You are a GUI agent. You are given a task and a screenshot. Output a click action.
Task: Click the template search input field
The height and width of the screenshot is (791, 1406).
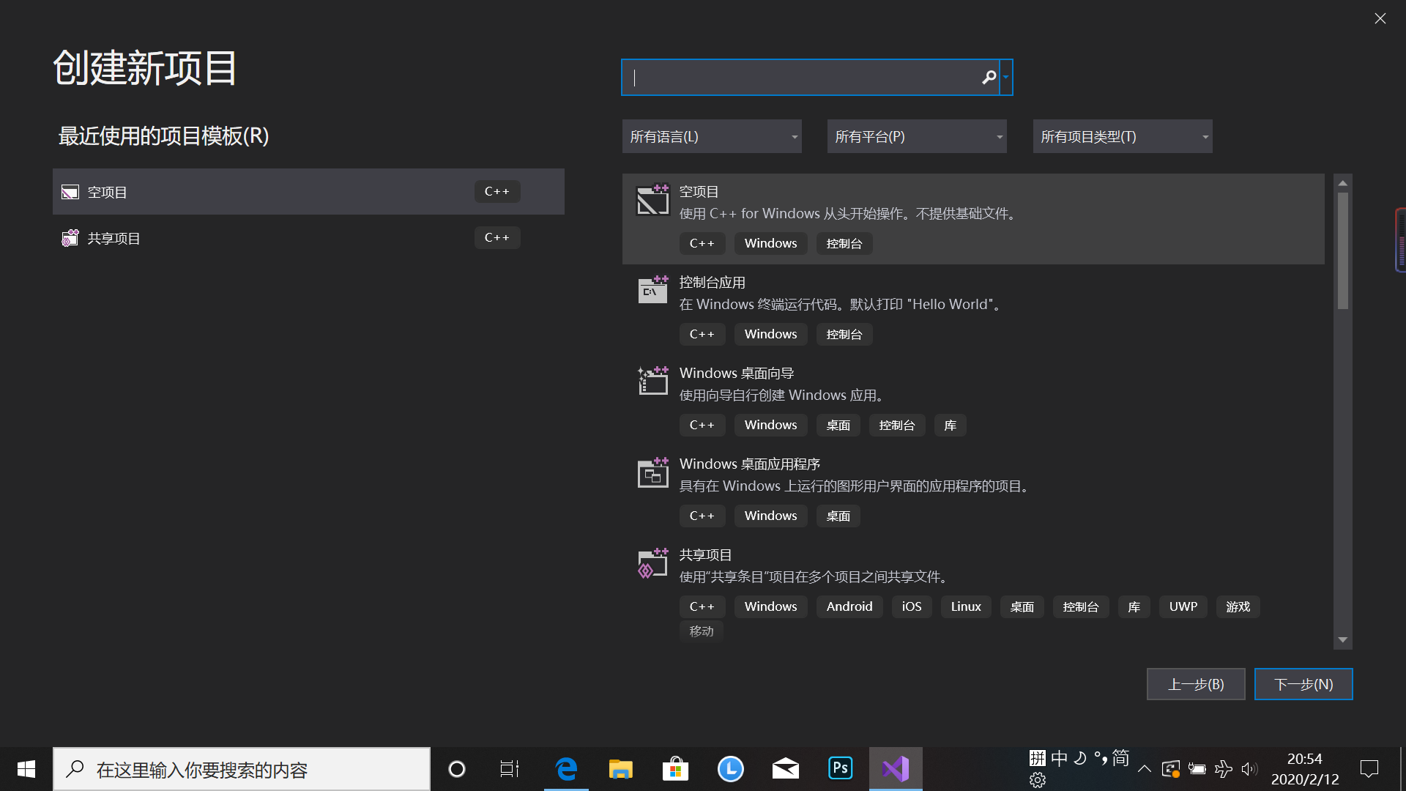coord(802,77)
